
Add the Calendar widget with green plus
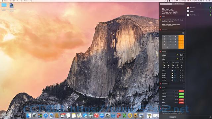point(210,8)
